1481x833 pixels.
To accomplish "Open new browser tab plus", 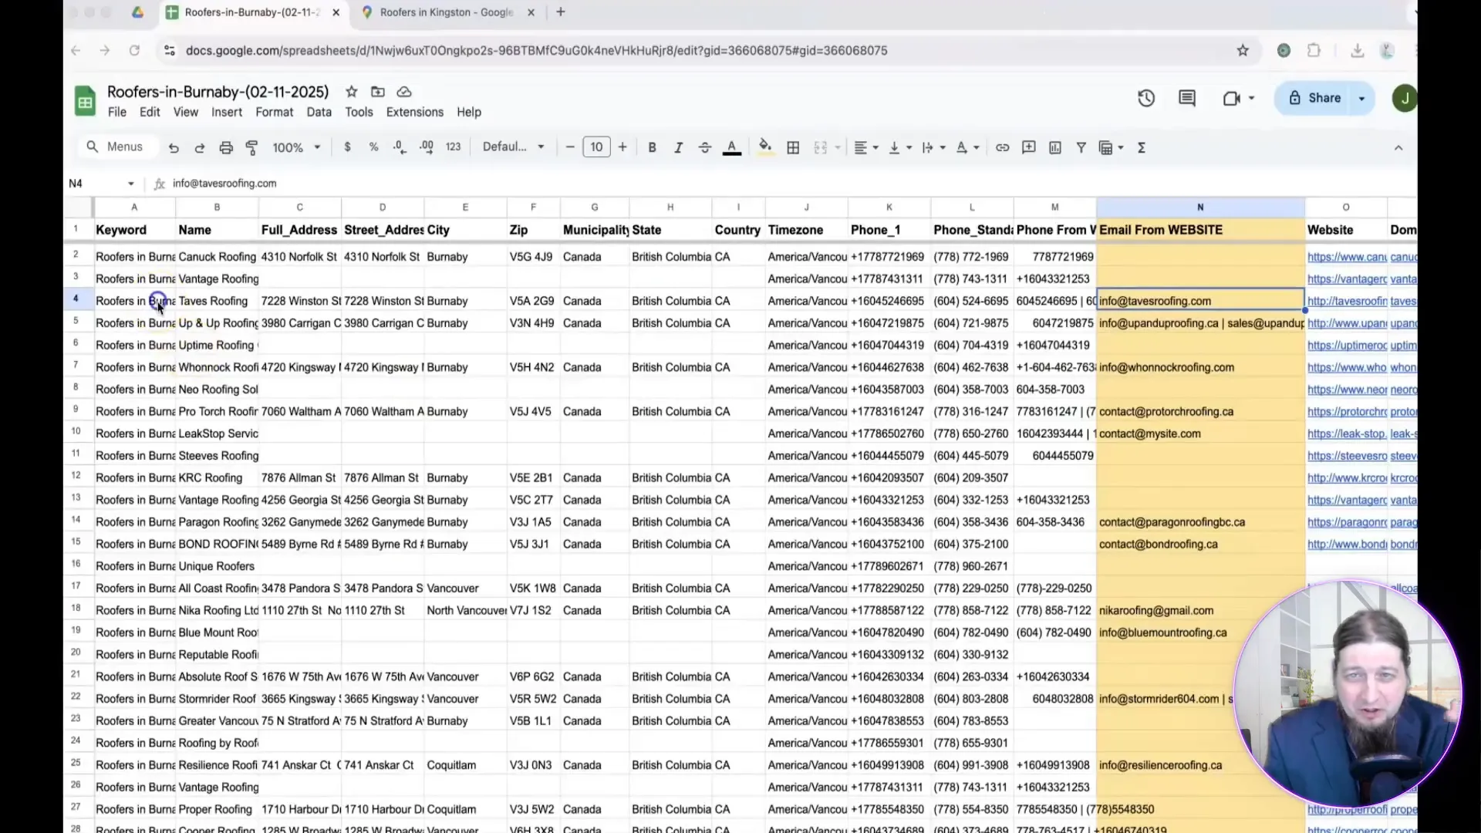I will [x=561, y=12].
